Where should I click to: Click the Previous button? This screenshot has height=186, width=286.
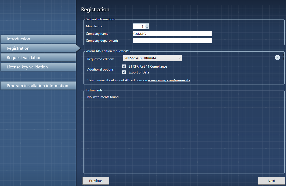point(96,181)
